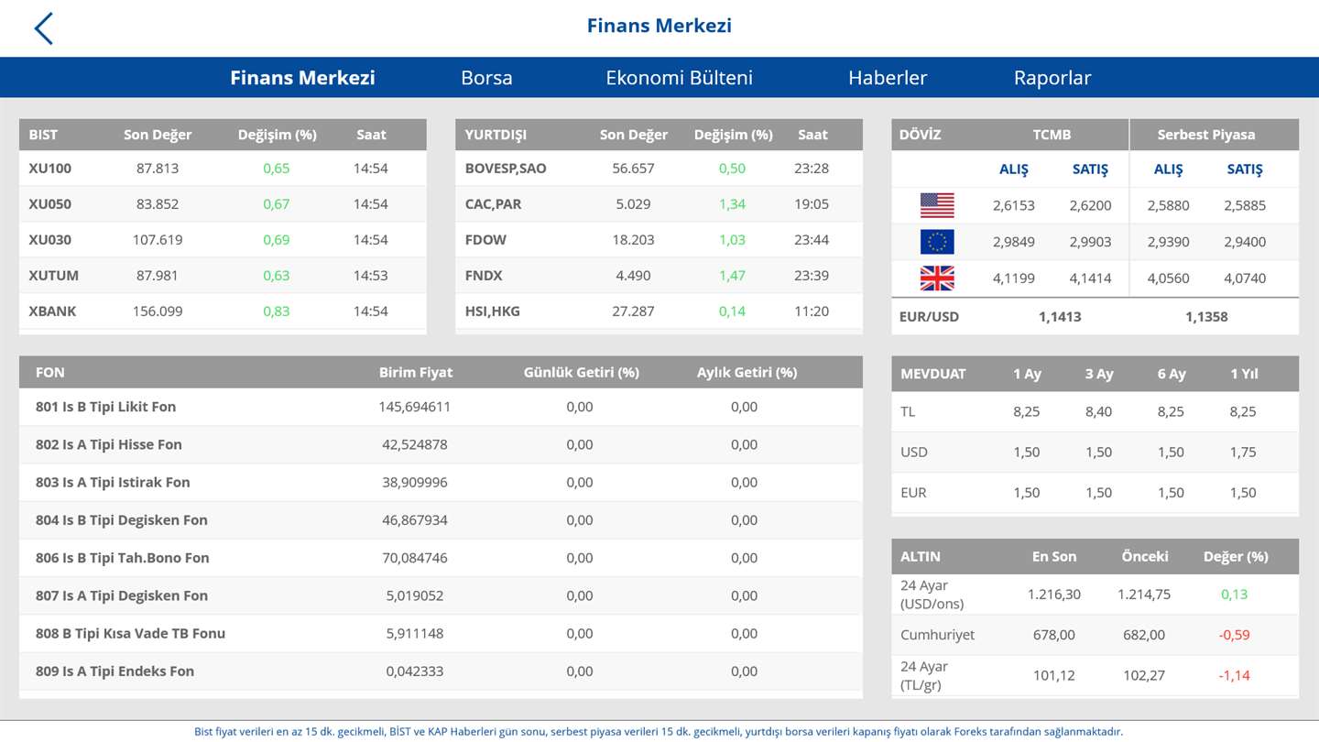Select the UK flag currency icon
Screen dimensions: 1319x742
tap(936, 278)
